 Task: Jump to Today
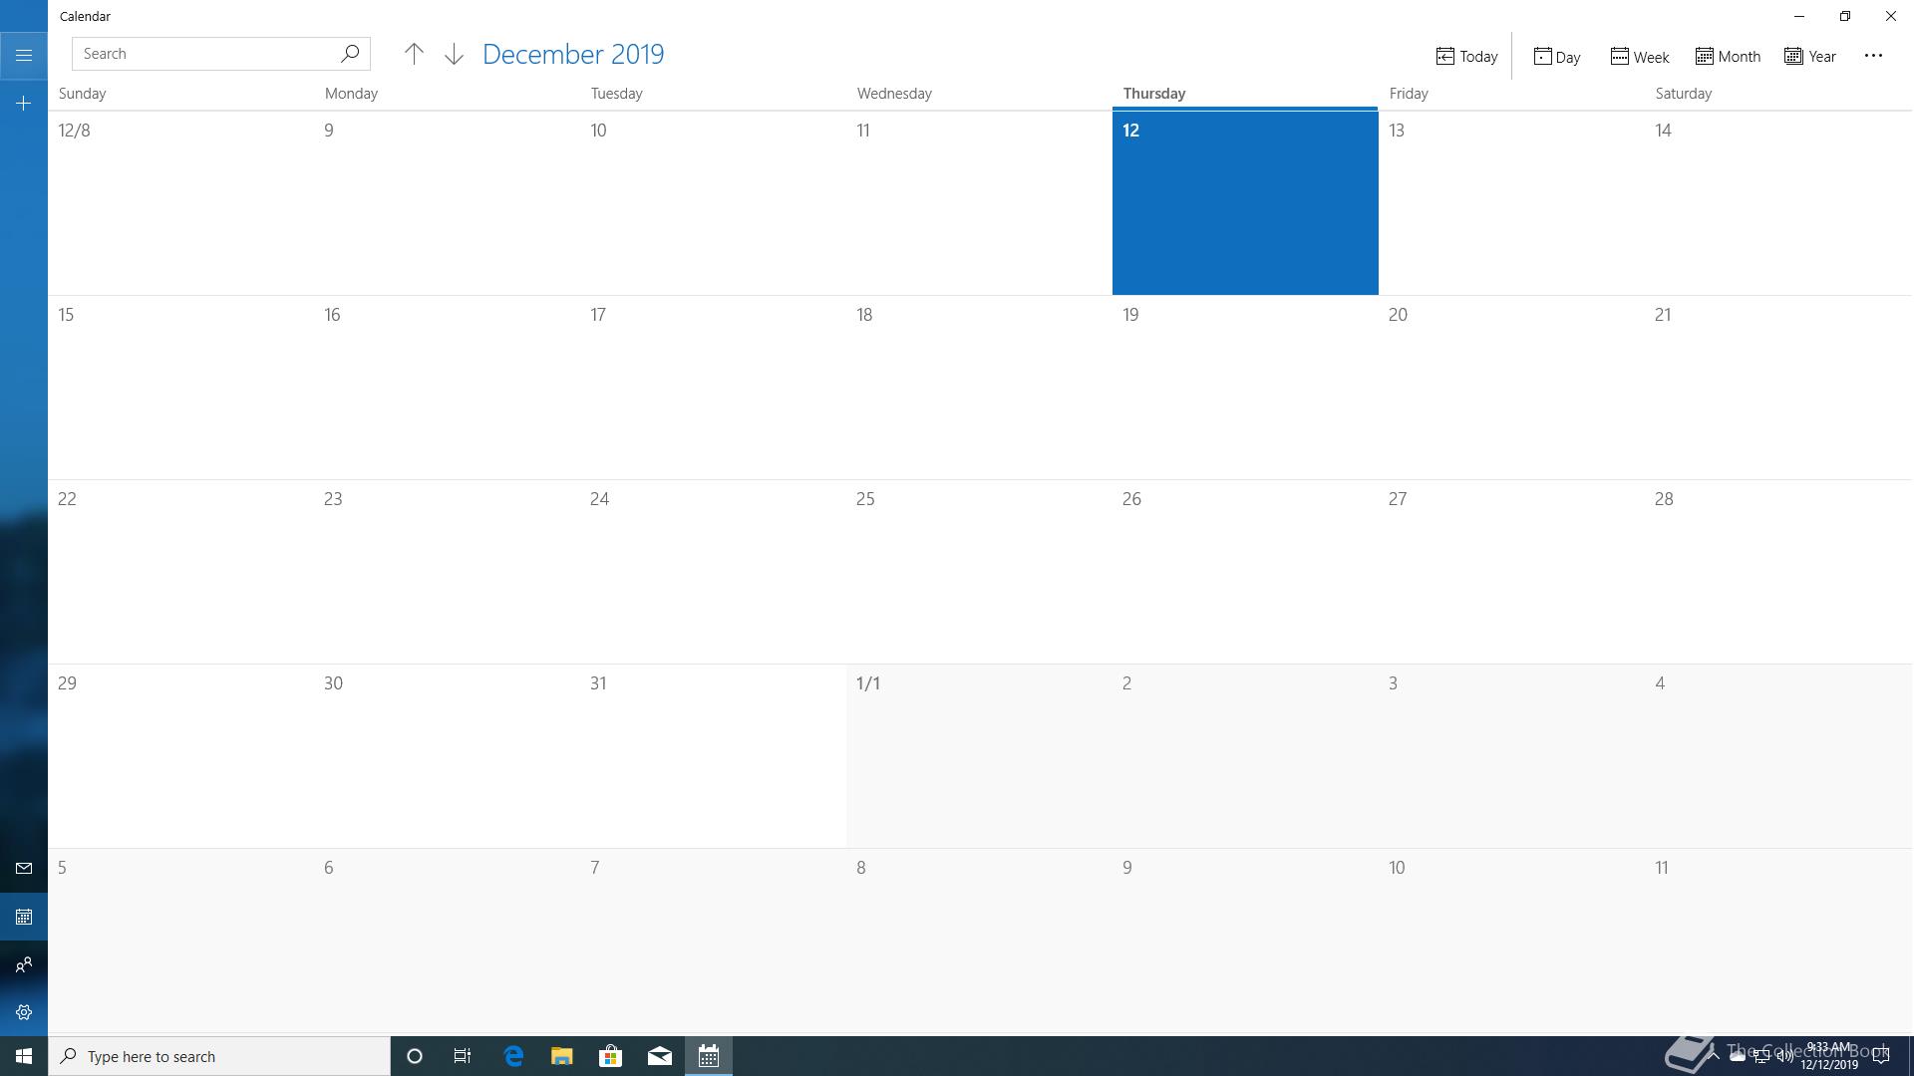point(1466,57)
